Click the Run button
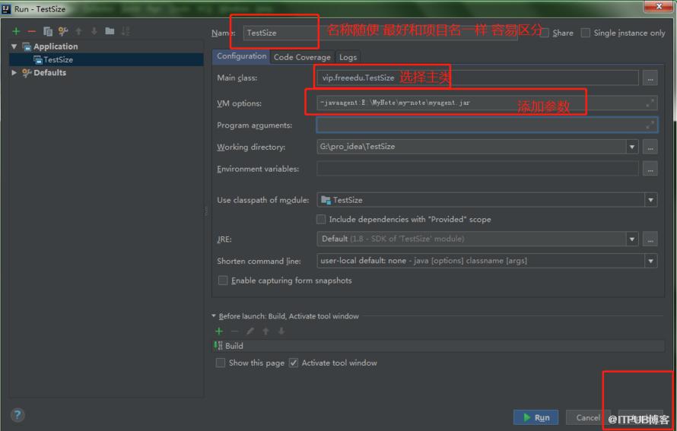Image resolution: width=677 pixels, height=431 pixels. 536,417
